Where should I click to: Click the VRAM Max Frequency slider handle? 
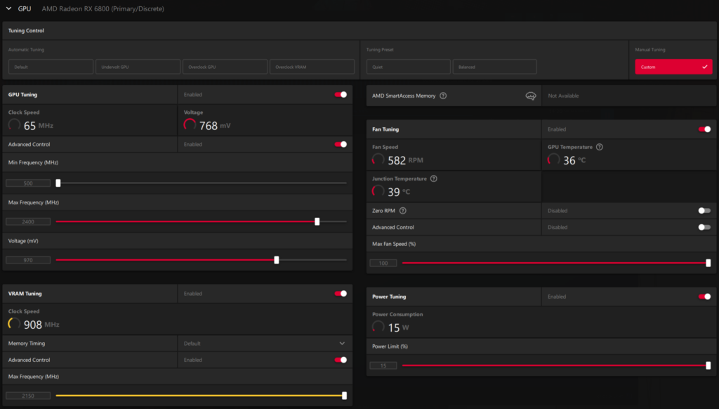tap(344, 396)
